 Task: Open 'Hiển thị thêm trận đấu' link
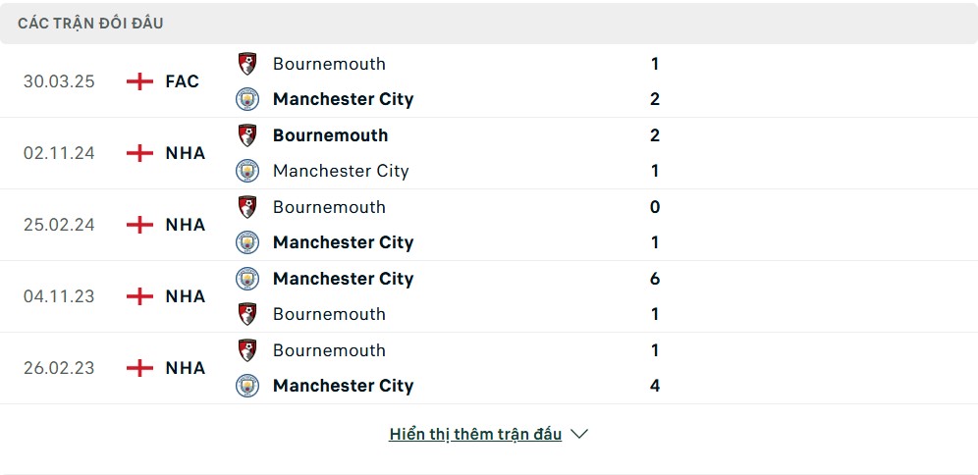coord(475,435)
